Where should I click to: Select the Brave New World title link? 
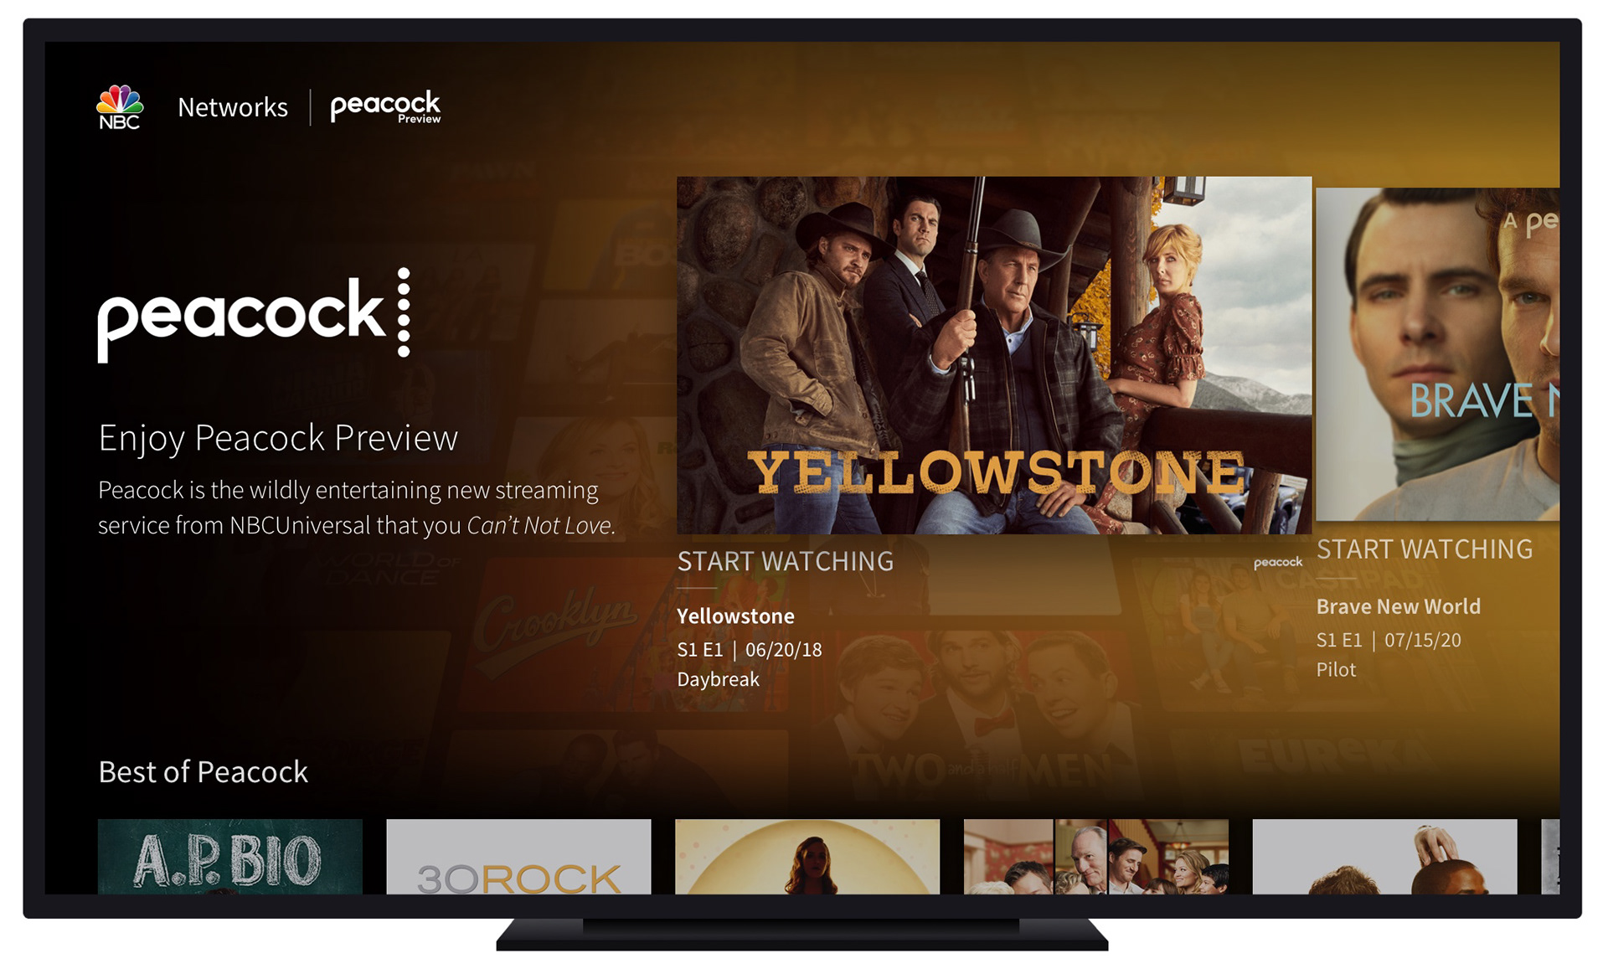pyautogui.click(x=1399, y=606)
